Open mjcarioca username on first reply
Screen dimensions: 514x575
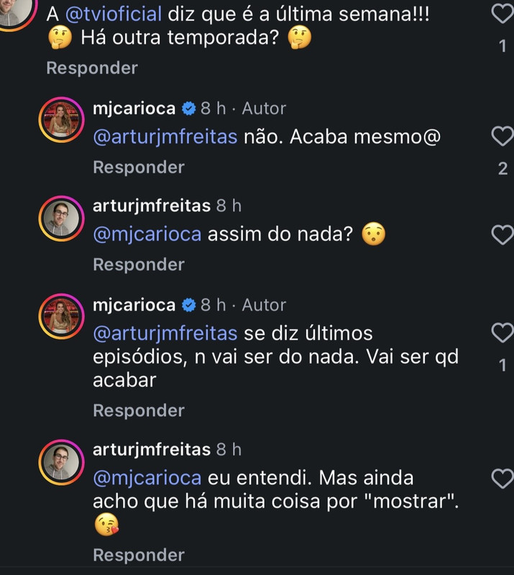pyautogui.click(x=134, y=109)
